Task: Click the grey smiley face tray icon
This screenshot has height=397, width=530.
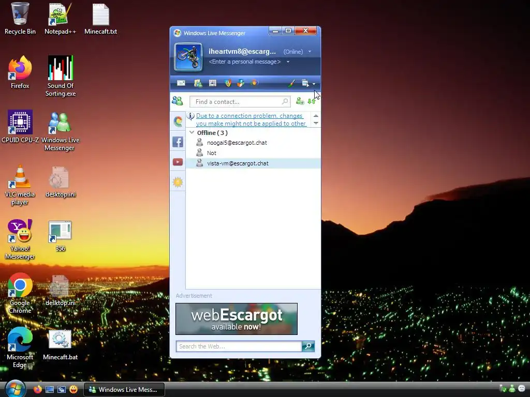Action: pos(522,389)
